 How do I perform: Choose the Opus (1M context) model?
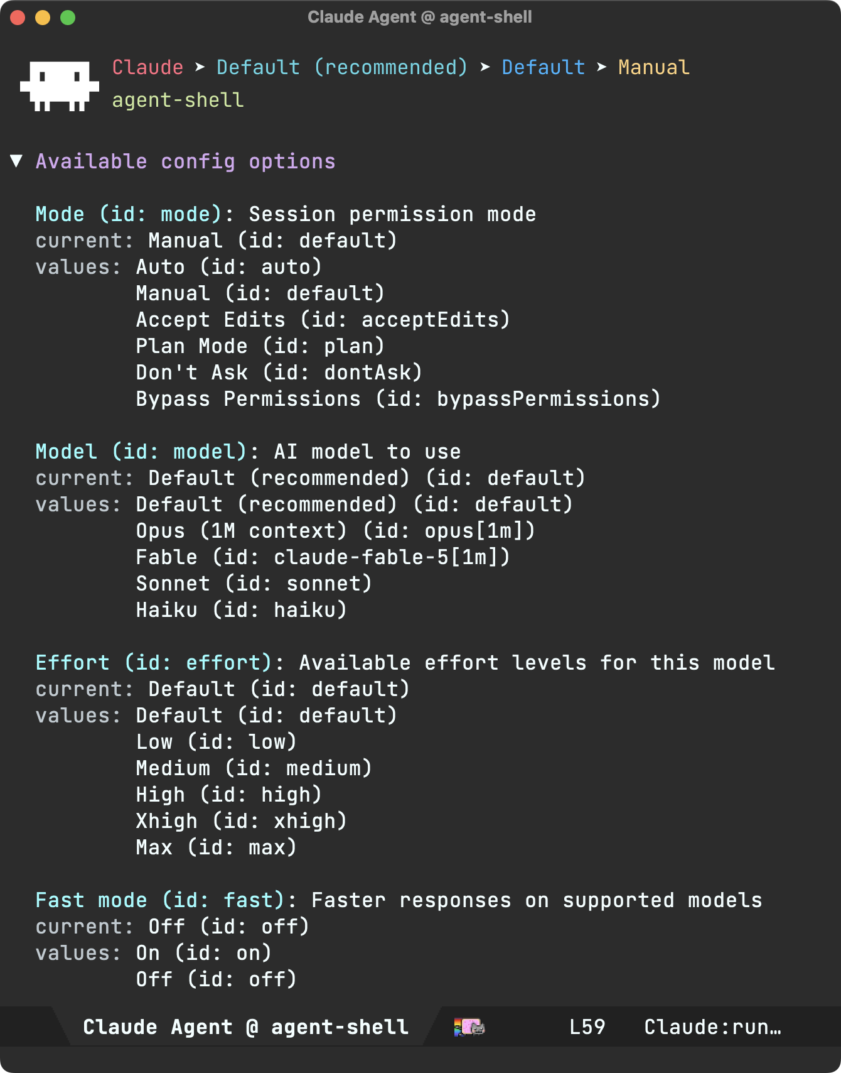coord(336,531)
